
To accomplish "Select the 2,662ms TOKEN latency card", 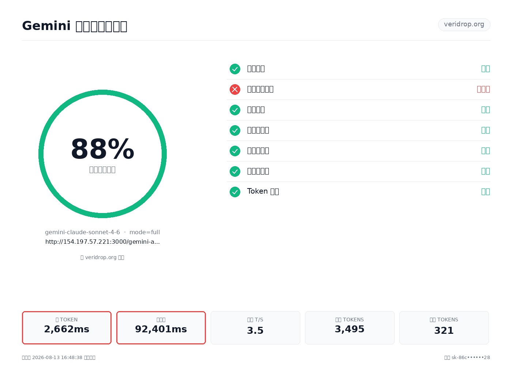I will [x=67, y=328].
